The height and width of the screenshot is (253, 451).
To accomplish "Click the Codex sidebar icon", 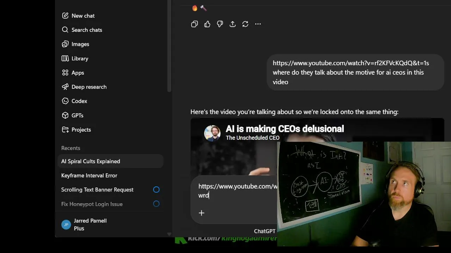I will coord(65,101).
